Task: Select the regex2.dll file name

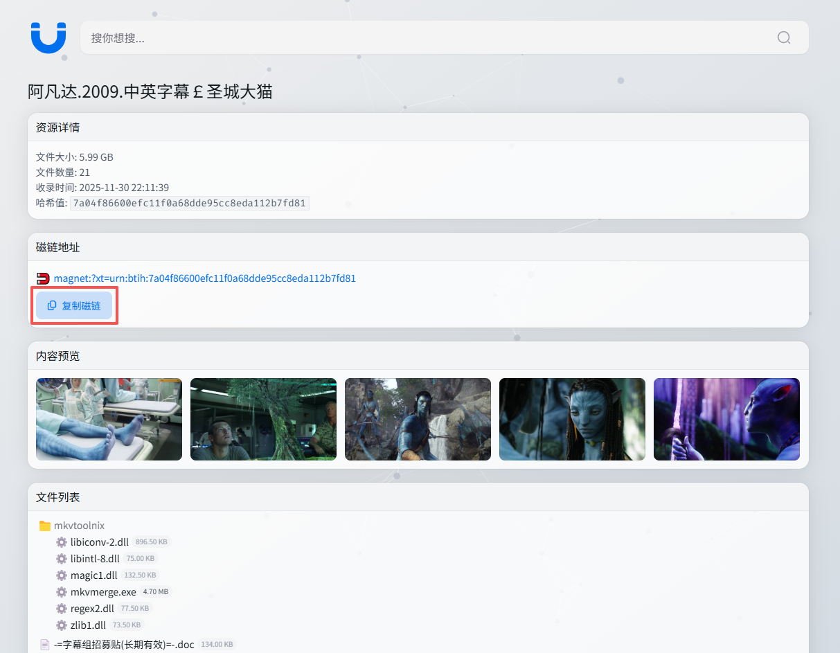Action: (x=92, y=609)
